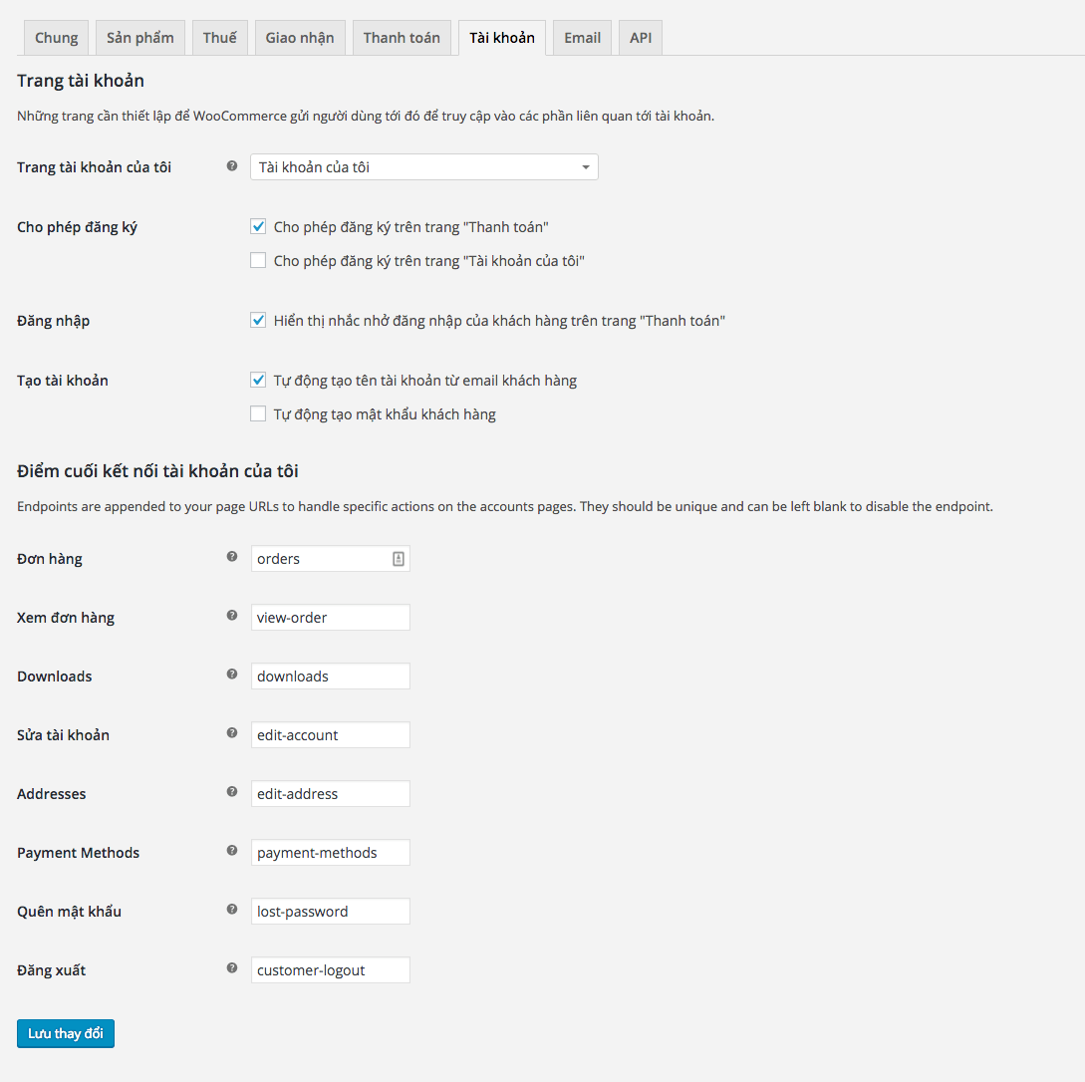This screenshot has height=1082, width=1085.
Task: Click help icon next to Đăng xuất
Action: 232,968
